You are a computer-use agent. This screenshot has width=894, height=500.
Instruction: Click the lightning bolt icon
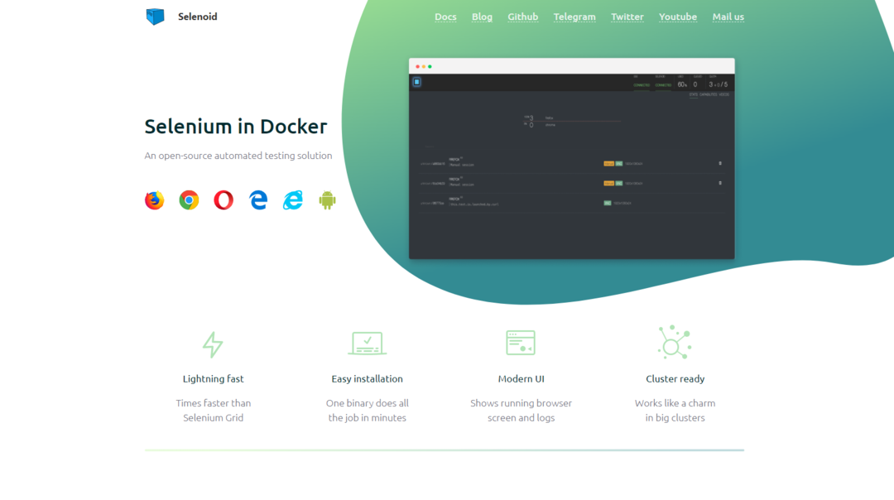point(214,344)
